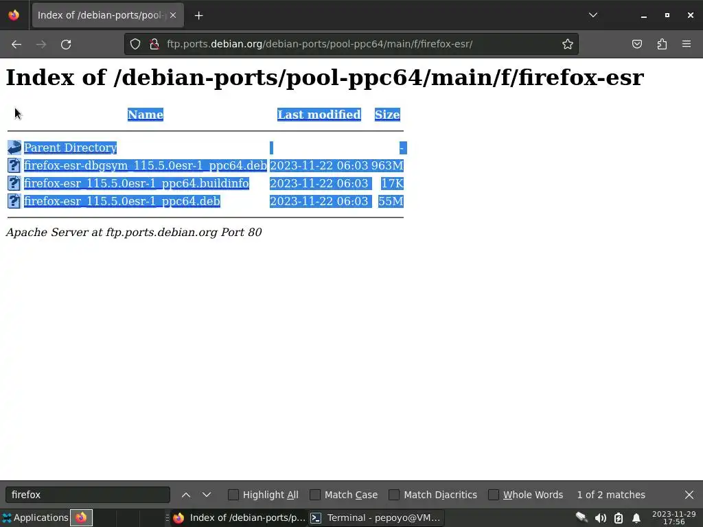Click the 963M size cell
This screenshot has height=527, width=703.
[387, 165]
